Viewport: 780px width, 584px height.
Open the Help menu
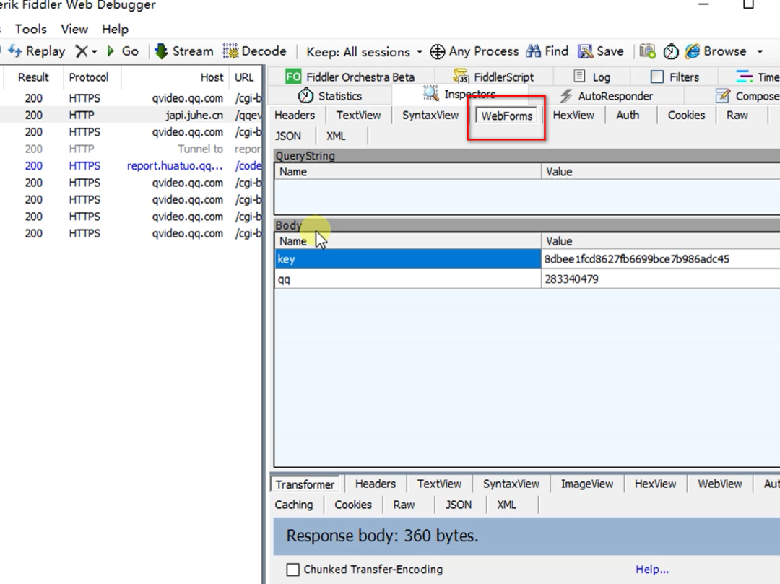click(x=115, y=30)
